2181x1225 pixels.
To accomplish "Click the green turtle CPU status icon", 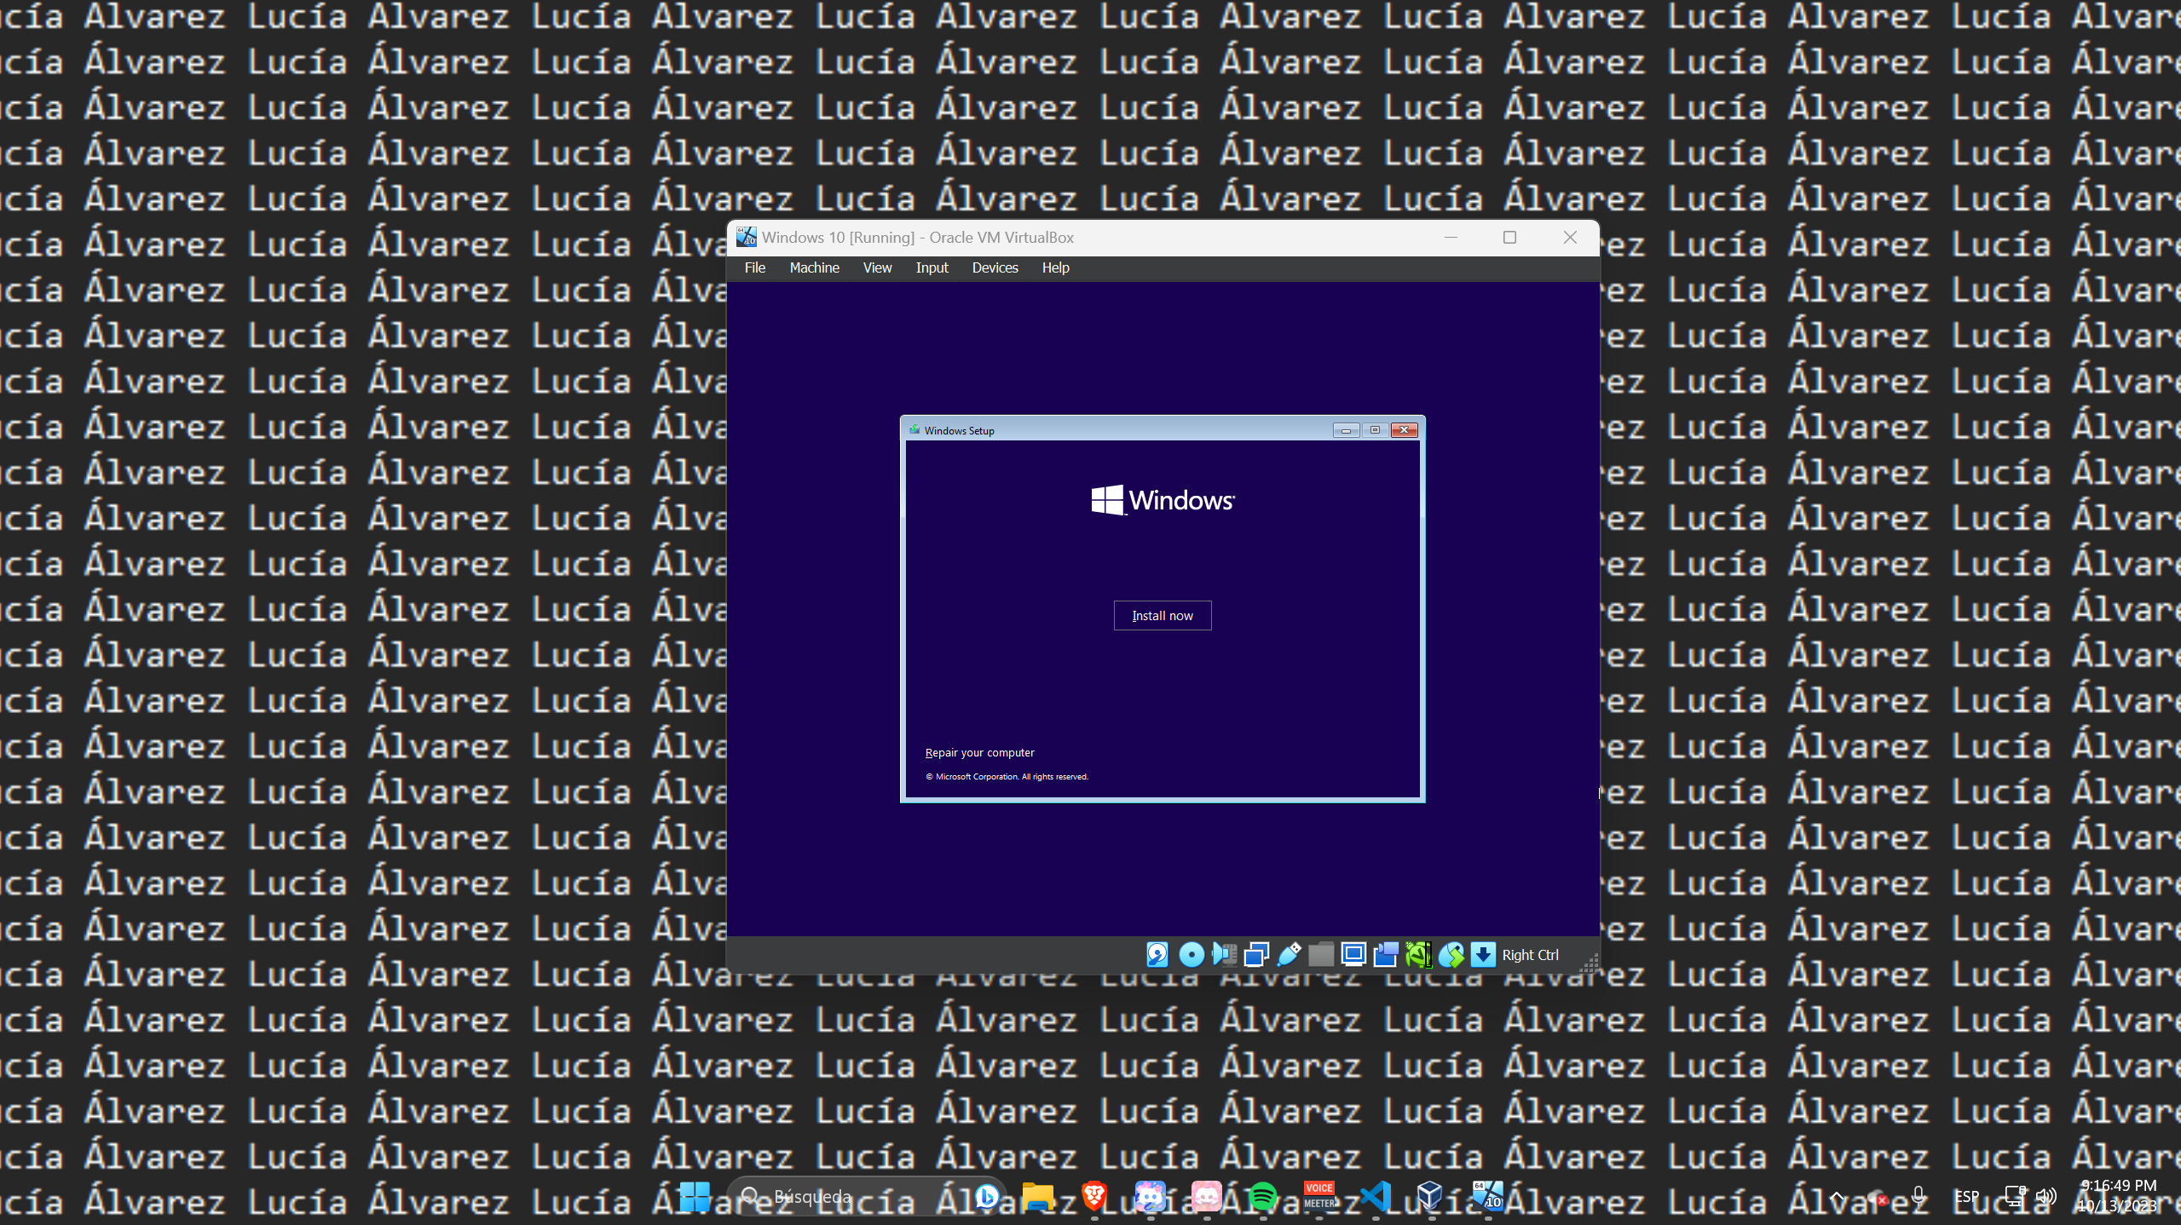I will pyautogui.click(x=1418, y=955).
